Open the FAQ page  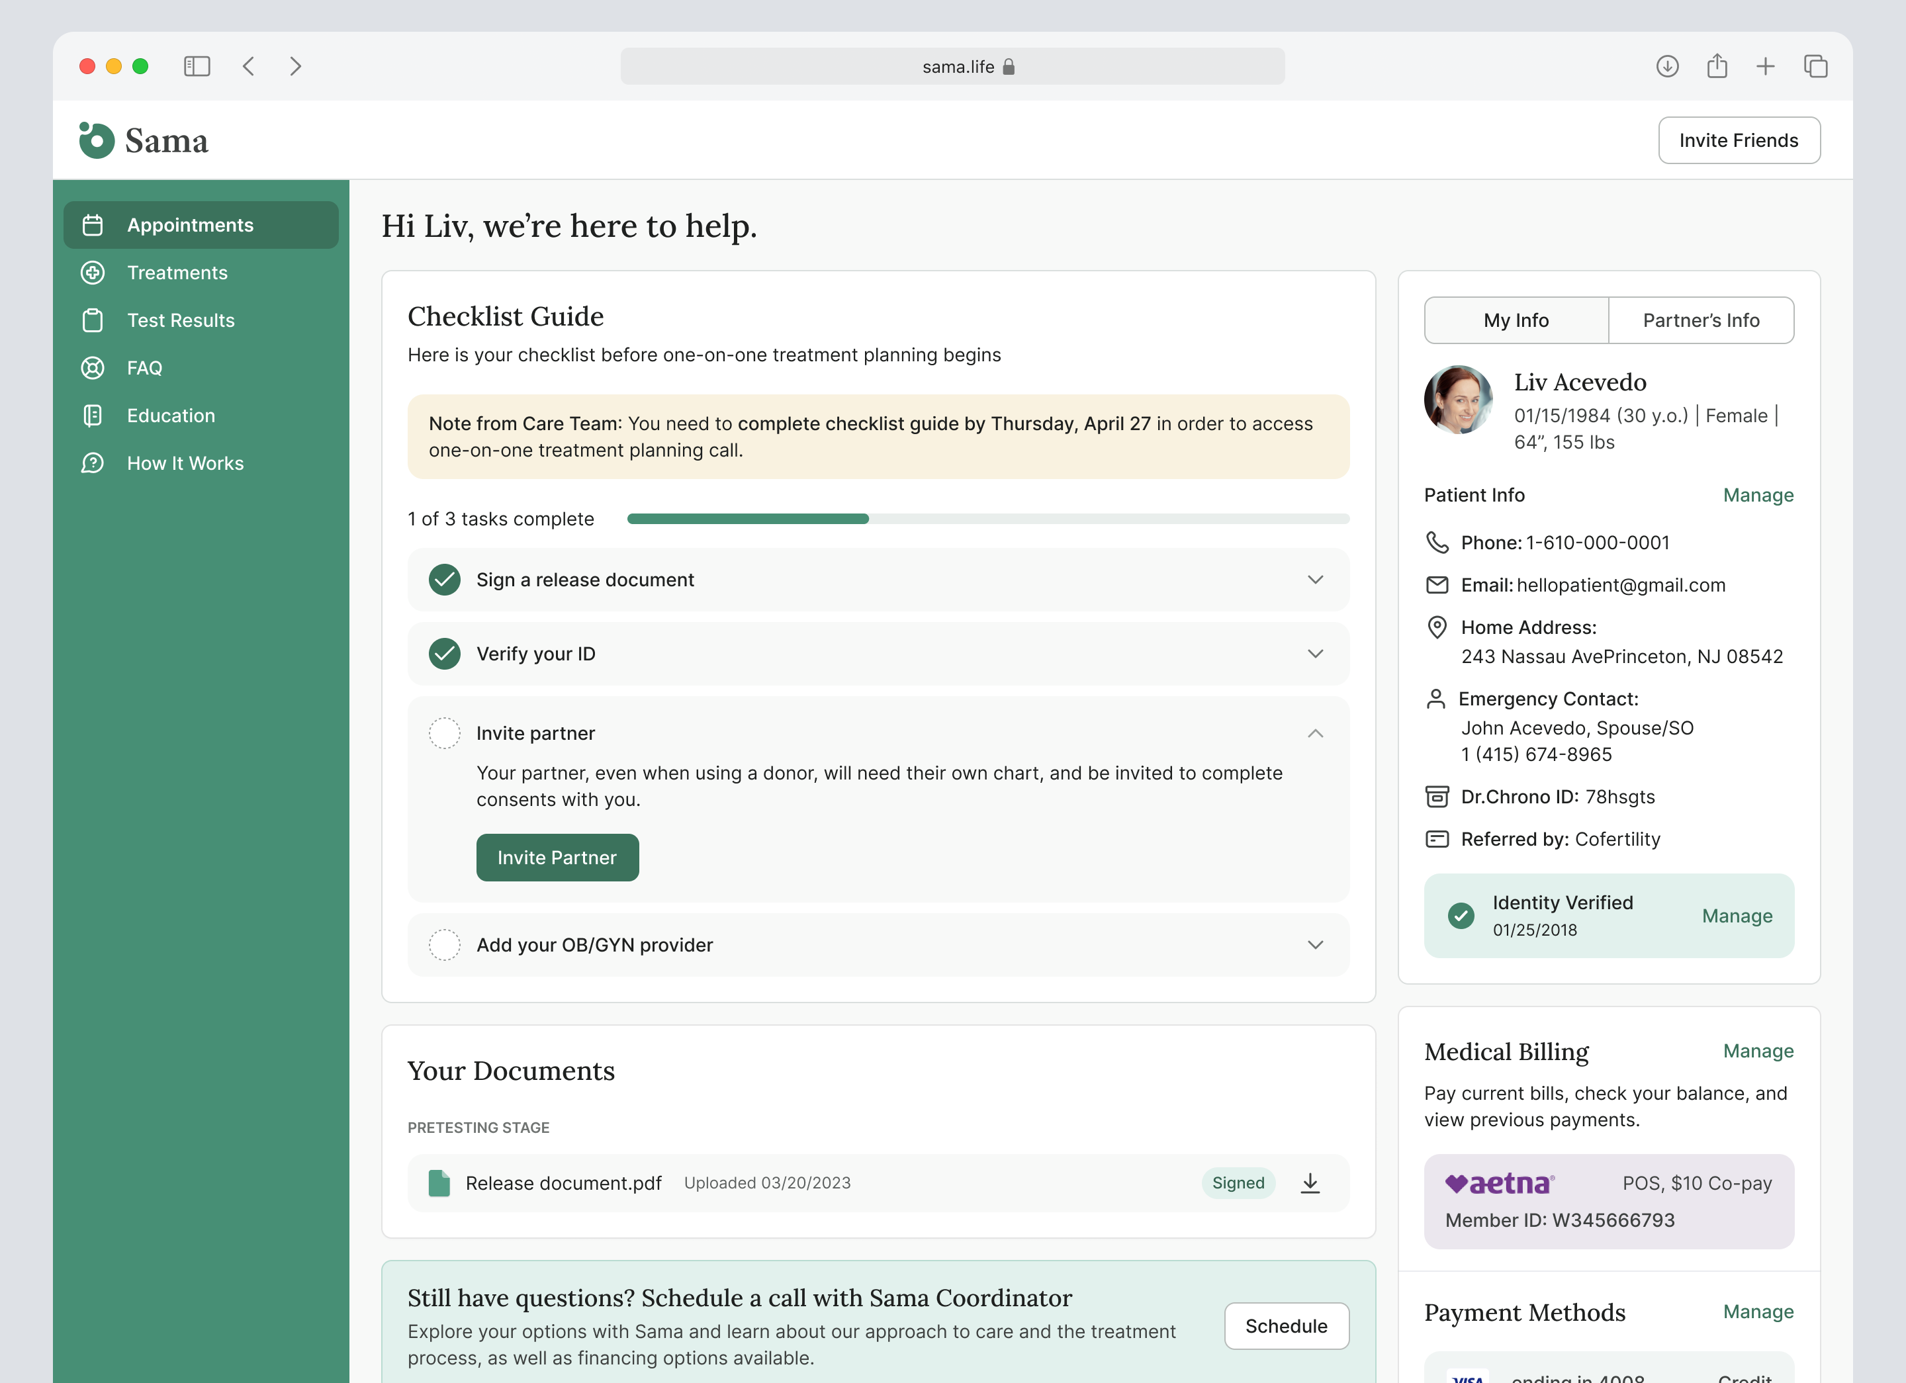click(x=201, y=368)
